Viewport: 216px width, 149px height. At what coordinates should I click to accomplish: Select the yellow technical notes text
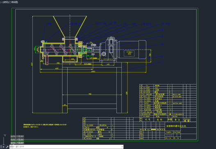coord(45,126)
